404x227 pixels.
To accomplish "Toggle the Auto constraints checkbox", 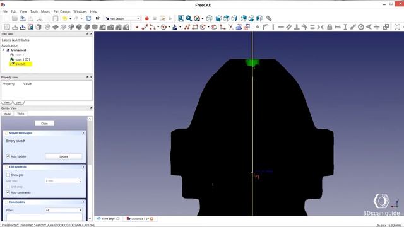I will click(8, 192).
